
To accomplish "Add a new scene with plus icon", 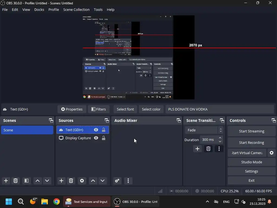I will (x=6, y=181).
